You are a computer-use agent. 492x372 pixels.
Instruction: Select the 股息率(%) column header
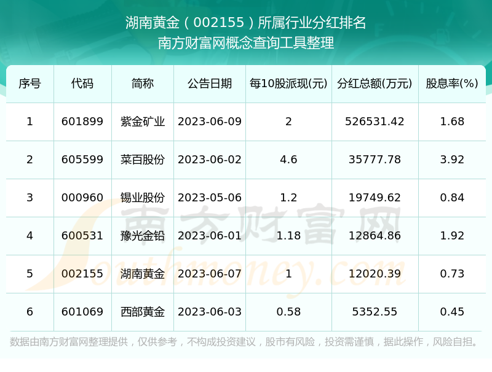(x=452, y=83)
